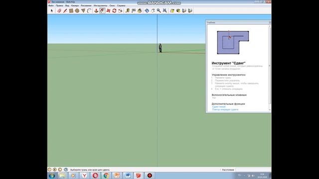Click the share model toolbar icon
The width and height of the screenshot is (319, 179).
coord(184,11)
